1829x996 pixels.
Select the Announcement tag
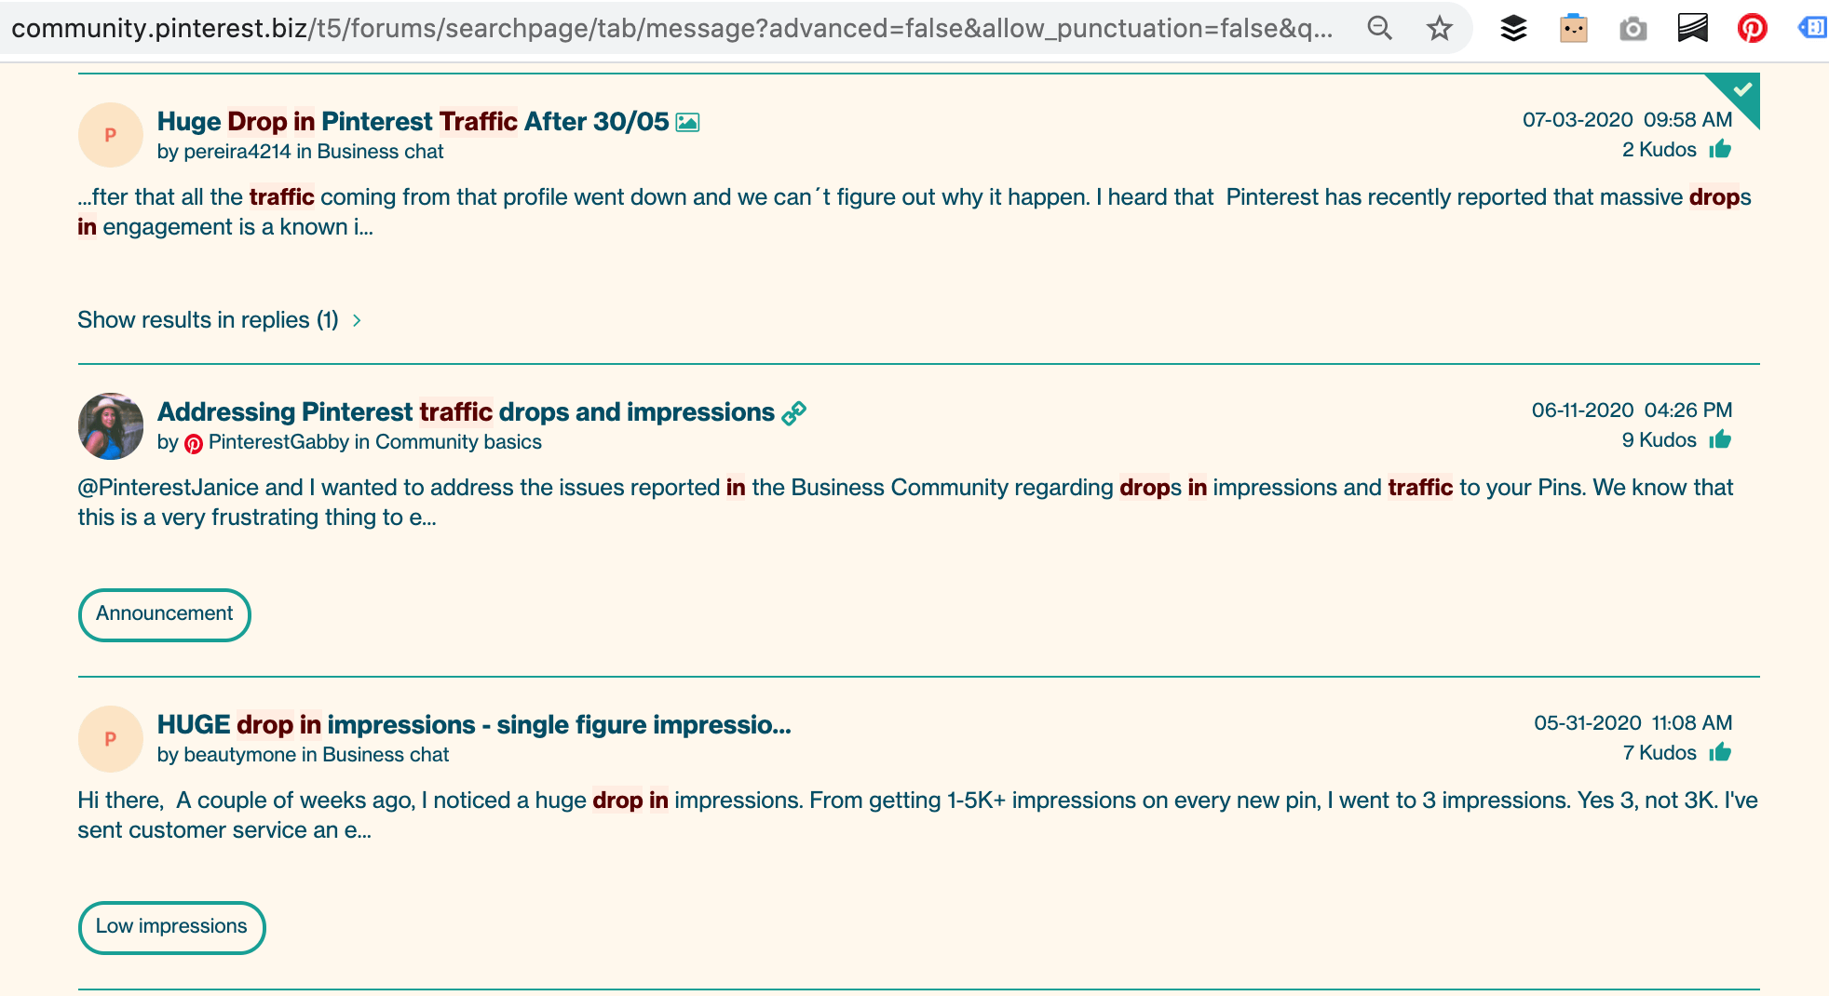(x=164, y=614)
